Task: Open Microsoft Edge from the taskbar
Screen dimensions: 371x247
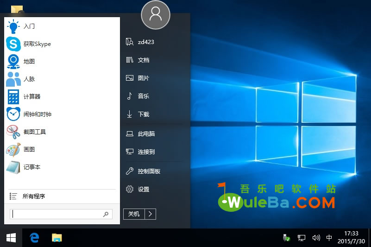Action: point(34,238)
